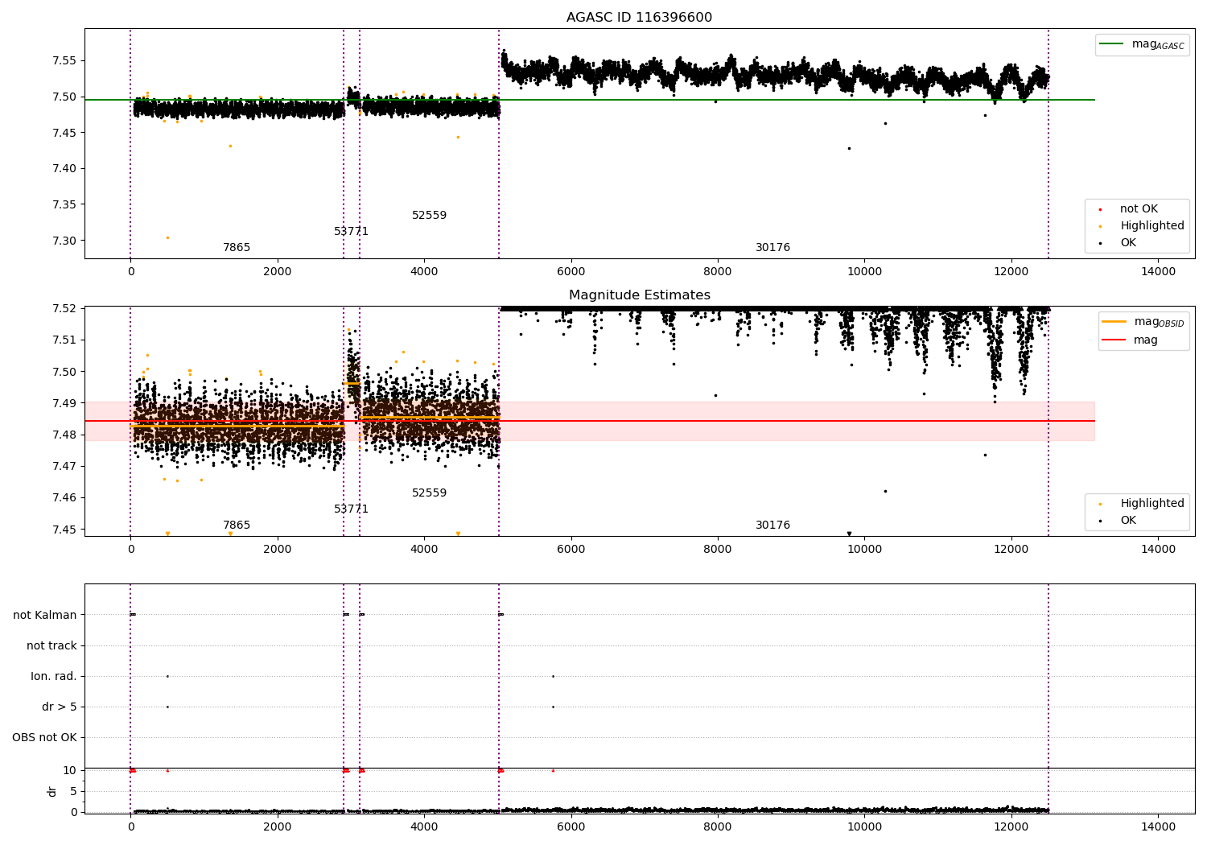Click the 7.40 y-axis tick label

pos(64,169)
